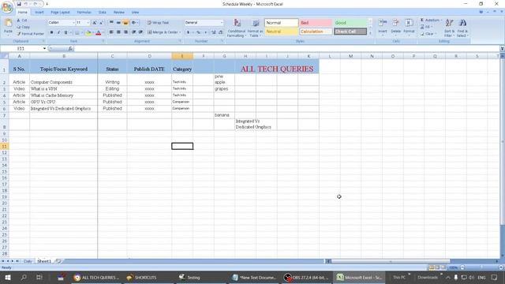Screen dimensions: 505x284
Task: Increase font size with Grow Font
Action: tap(95, 23)
